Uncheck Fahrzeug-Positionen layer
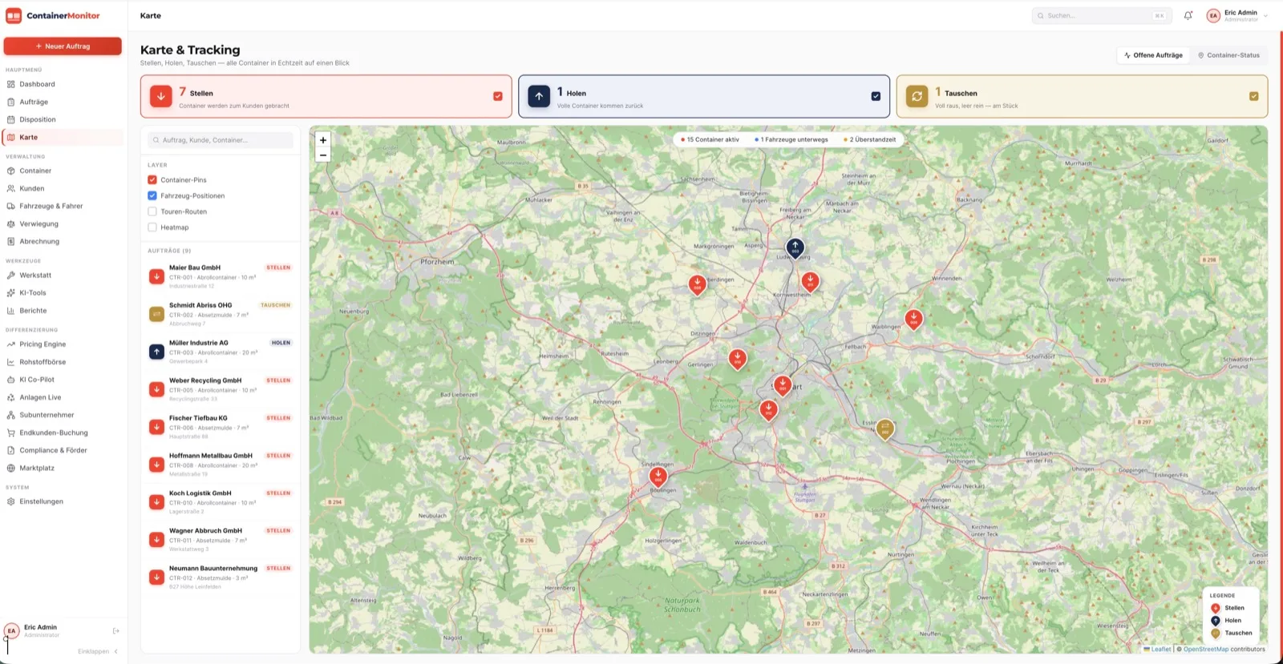Viewport: 1283px width, 664px height. coord(152,195)
